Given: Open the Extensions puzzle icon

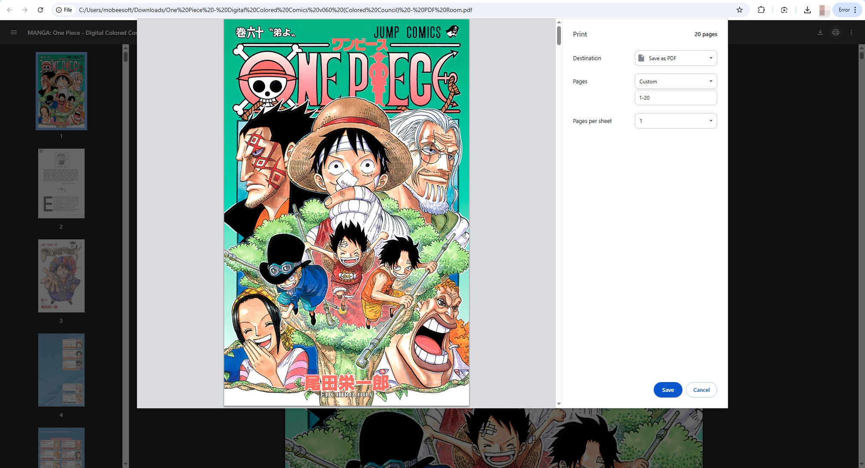Looking at the screenshot, I should coord(761,10).
